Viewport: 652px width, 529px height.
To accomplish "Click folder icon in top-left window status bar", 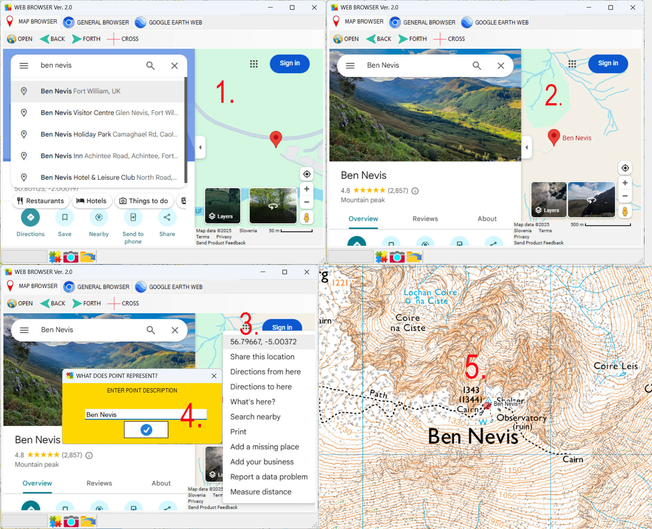I will click(x=88, y=257).
